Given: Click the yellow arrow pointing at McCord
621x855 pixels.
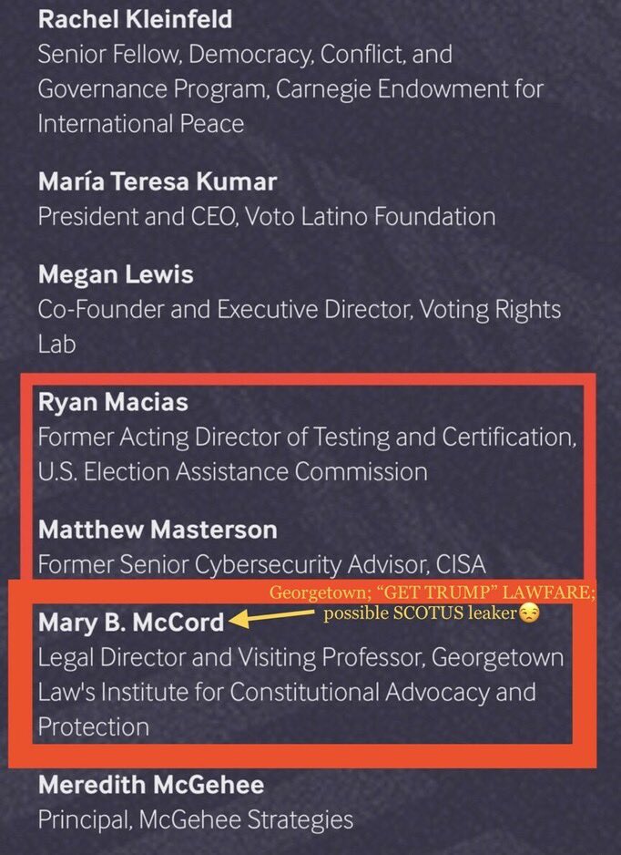Looking at the screenshot, I should pos(275,620).
